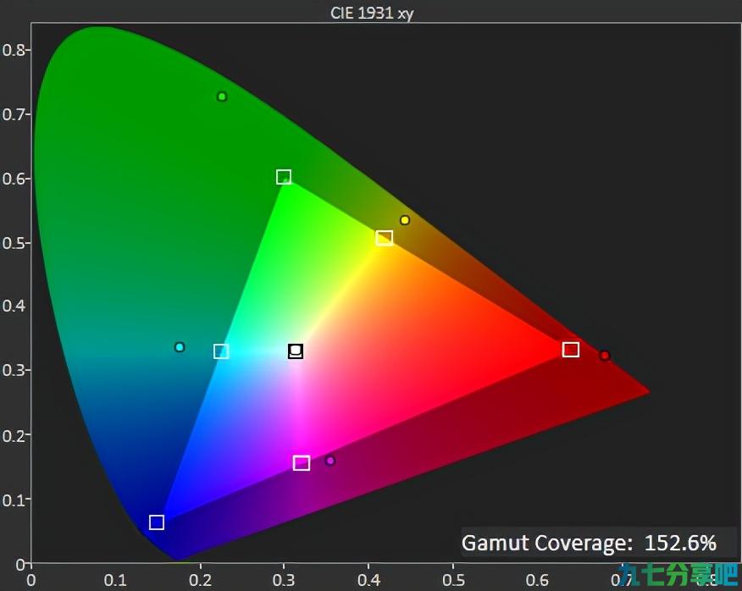Click the blue Chinese watermark logo
This screenshot has height=591, width=742.
point(681,574)
